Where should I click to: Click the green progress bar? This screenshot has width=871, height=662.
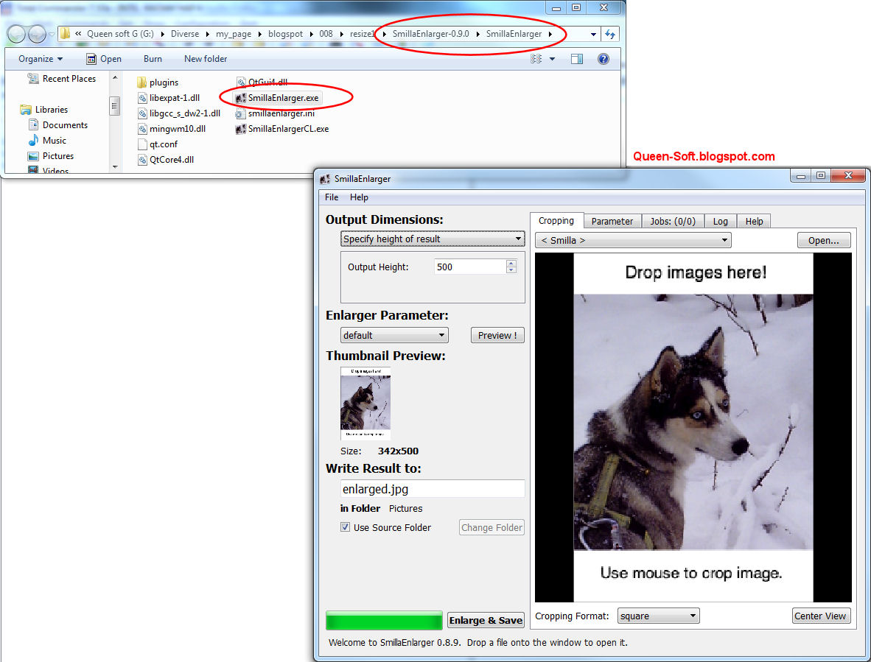384,620
